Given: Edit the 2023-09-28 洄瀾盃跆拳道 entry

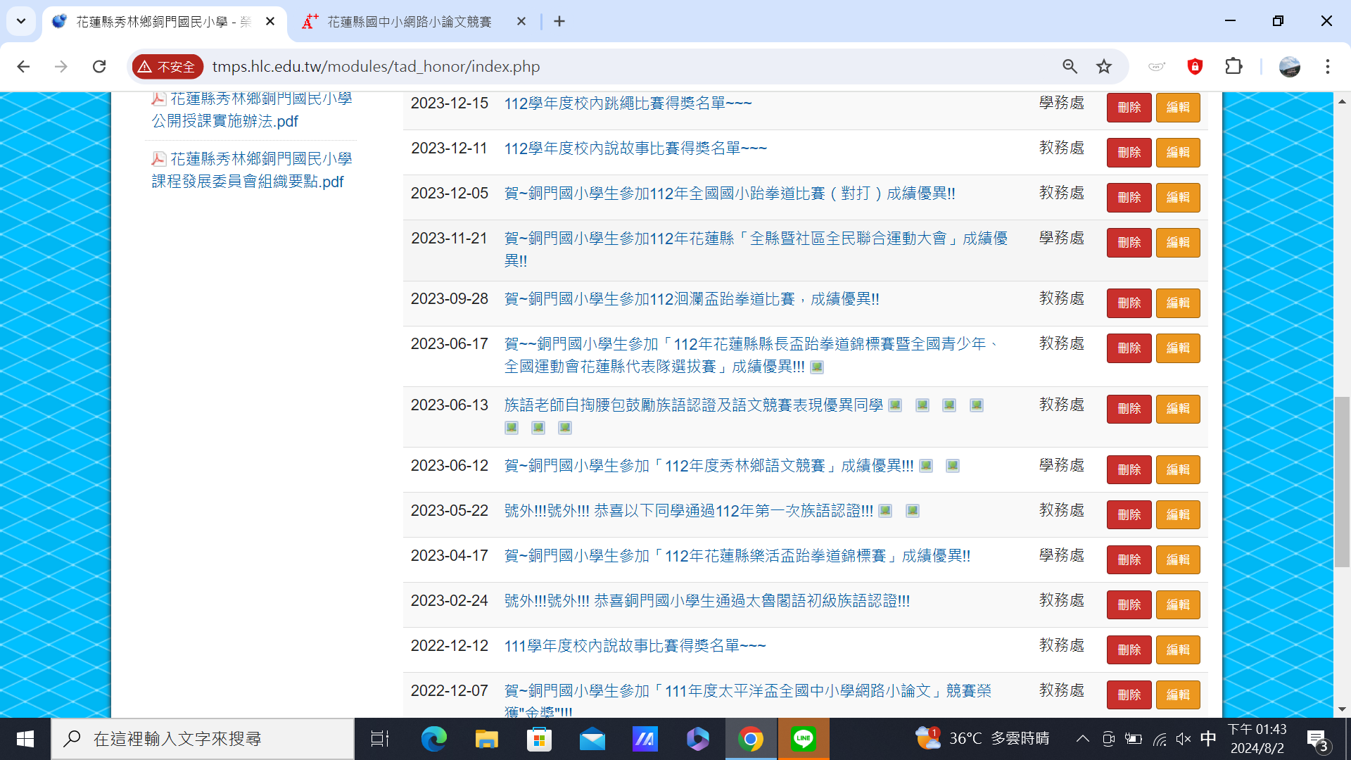Looking at the screenshot, I should (1177, 303).
